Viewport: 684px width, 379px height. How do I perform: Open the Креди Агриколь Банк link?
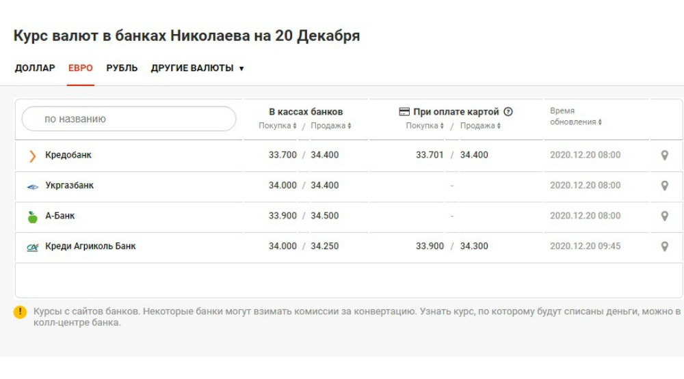point(90,246)
